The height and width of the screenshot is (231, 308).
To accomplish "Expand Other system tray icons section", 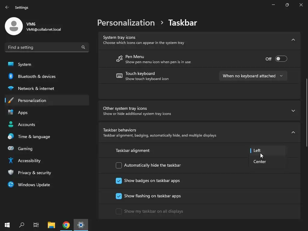I will coord(293,111).
